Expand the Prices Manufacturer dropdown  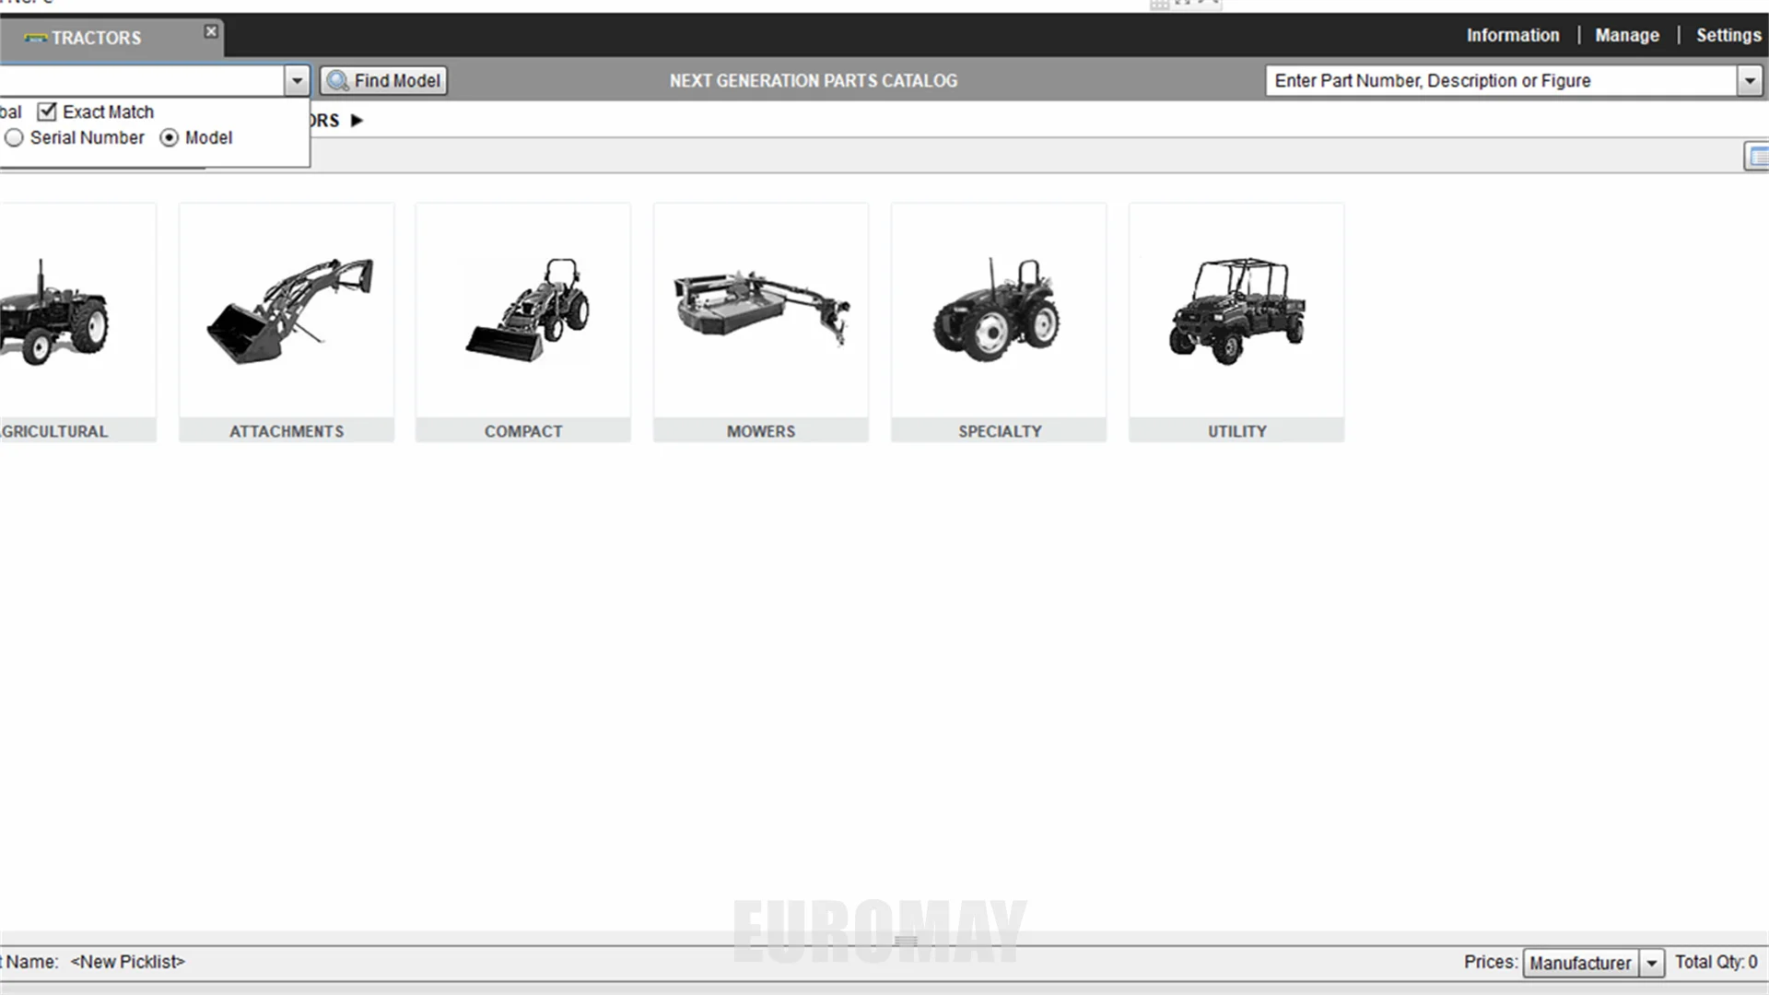1652,963
